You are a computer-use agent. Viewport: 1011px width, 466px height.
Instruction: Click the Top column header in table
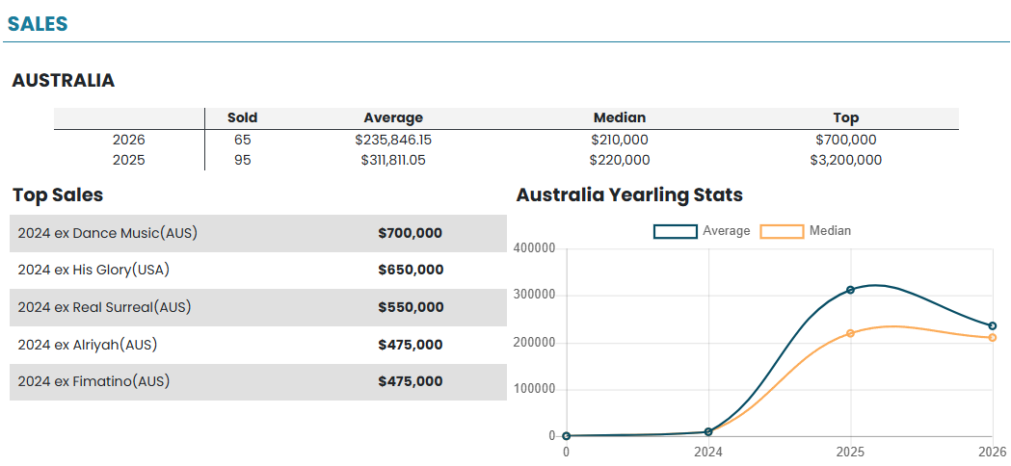[x=845, y=117]
